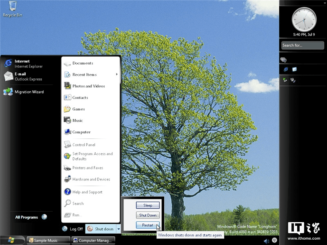Click the Messenger icon in the sidebar
The image size is (327, 245).
(284, 60)
